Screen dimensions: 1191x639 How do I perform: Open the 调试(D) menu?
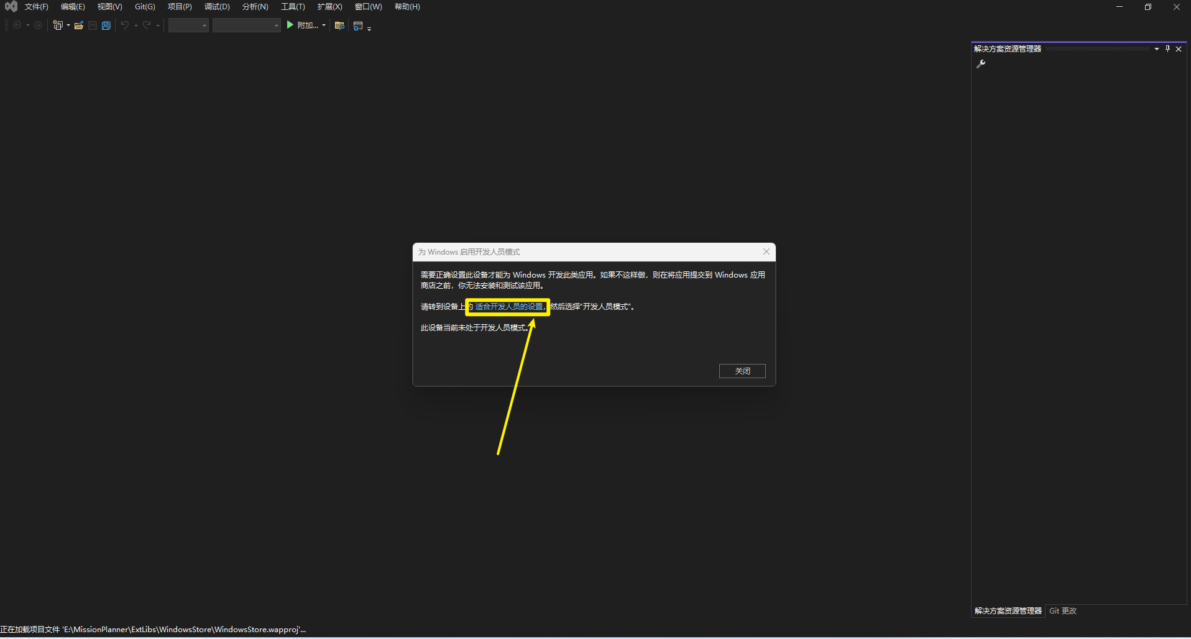click(217, 7)
